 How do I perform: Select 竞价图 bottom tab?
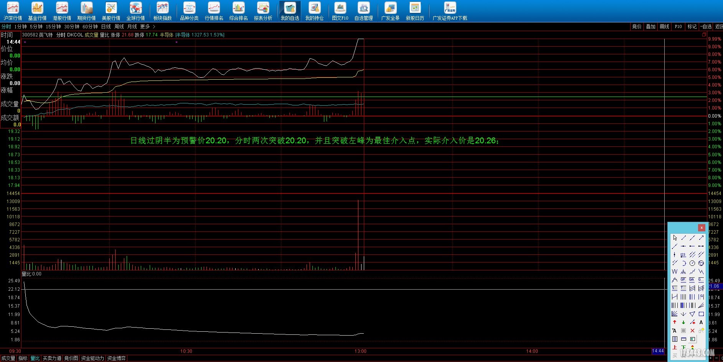click(x=71, y=358)
